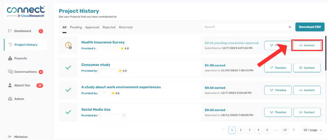Click the Health Insurance Survey star rating
328x140 pixels.
pos(125,48)
